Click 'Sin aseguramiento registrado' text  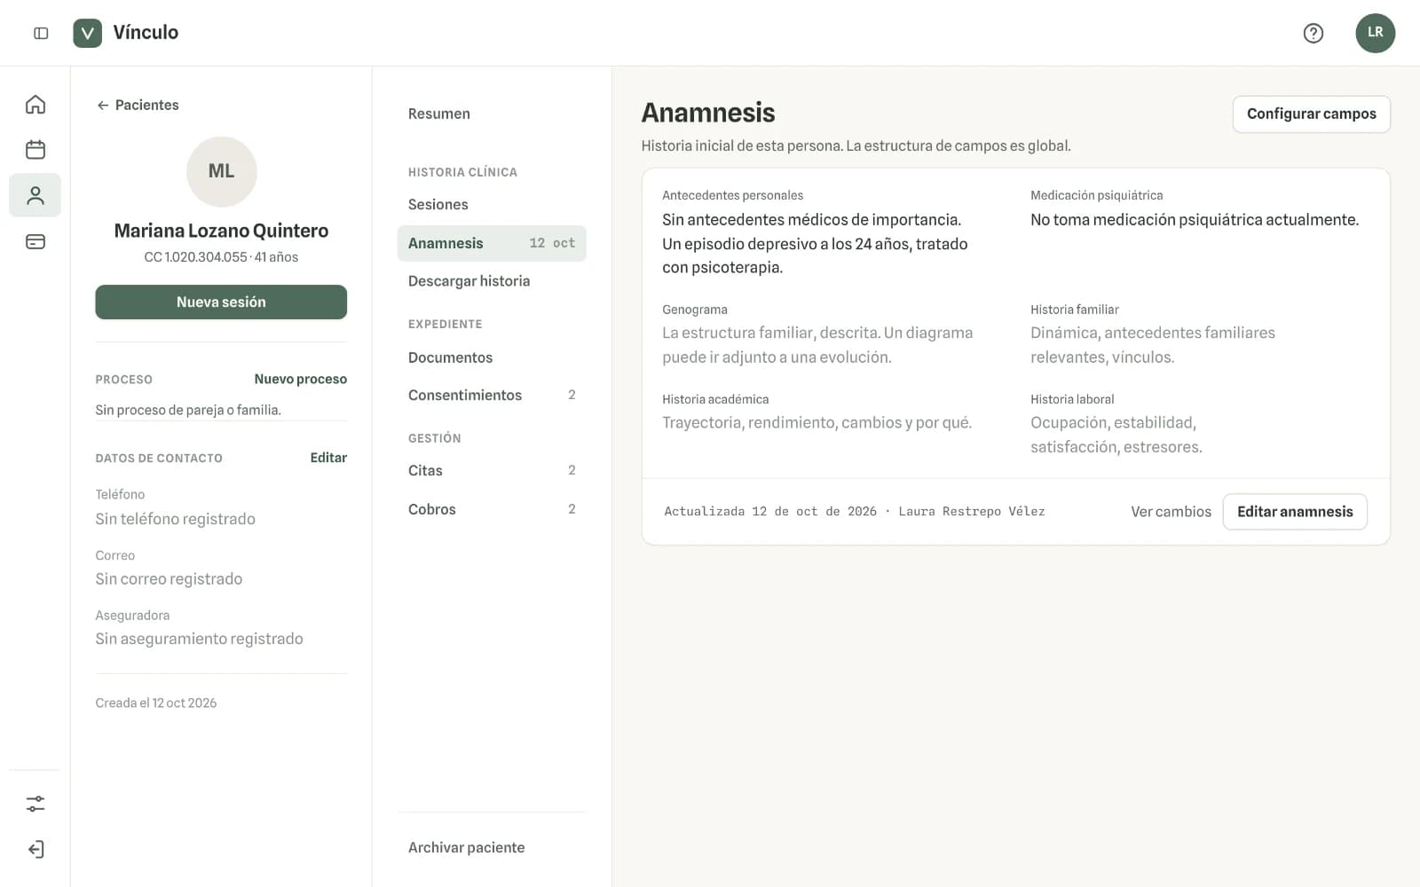click(200, 639)
